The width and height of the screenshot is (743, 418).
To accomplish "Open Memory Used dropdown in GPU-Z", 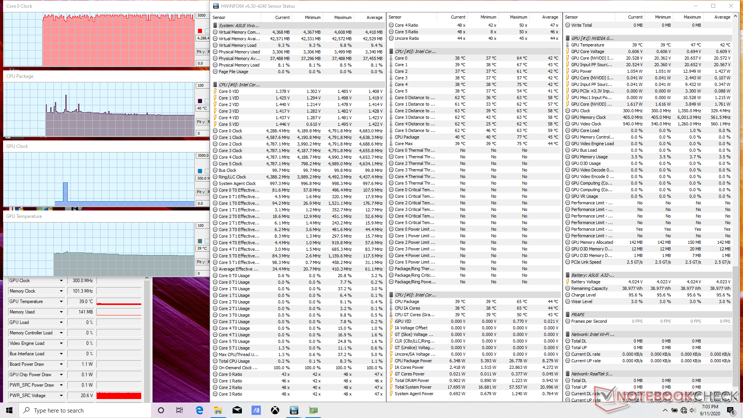I will pyautogui.click(x=61, y=312).
